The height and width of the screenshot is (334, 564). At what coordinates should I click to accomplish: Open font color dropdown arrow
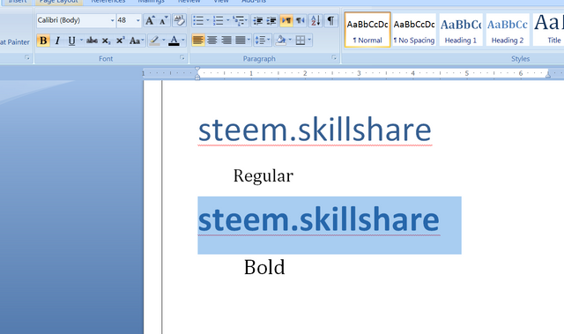[183, 41]
